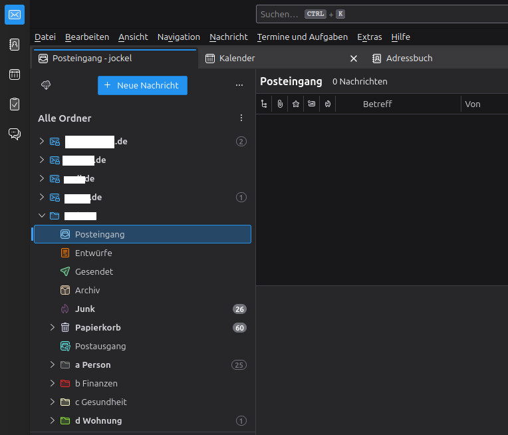Switch to Calendar space in left sidebar
Screen dimensions: 508x435
coord(14,74)
